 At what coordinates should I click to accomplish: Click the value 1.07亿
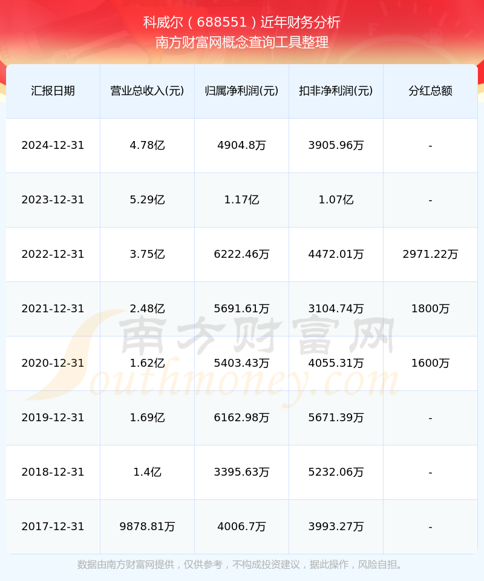pos(336,200)
